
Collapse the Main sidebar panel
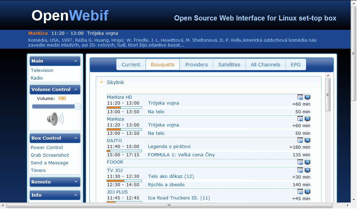click(76, 61)
